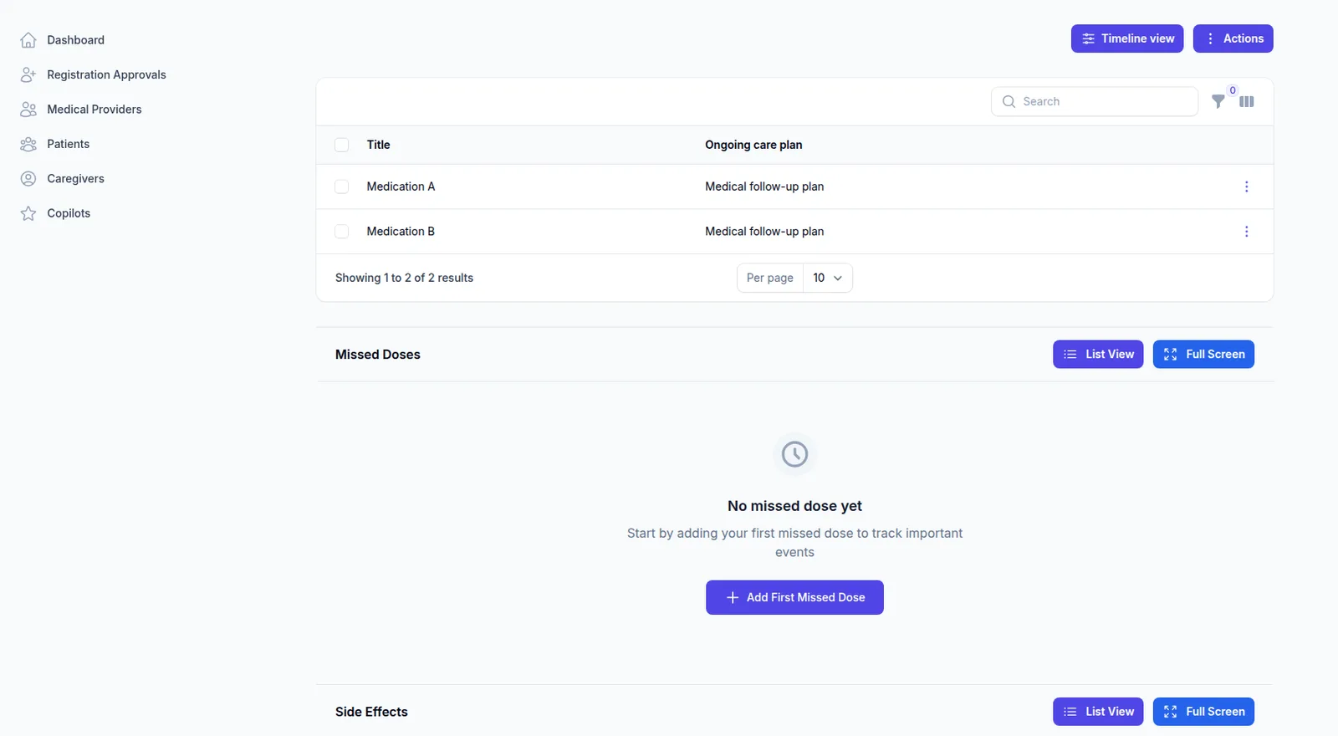Switch Side Effects to List View
The image size is (1338, 736).
pyautogui.click(x=1098, y=712)
